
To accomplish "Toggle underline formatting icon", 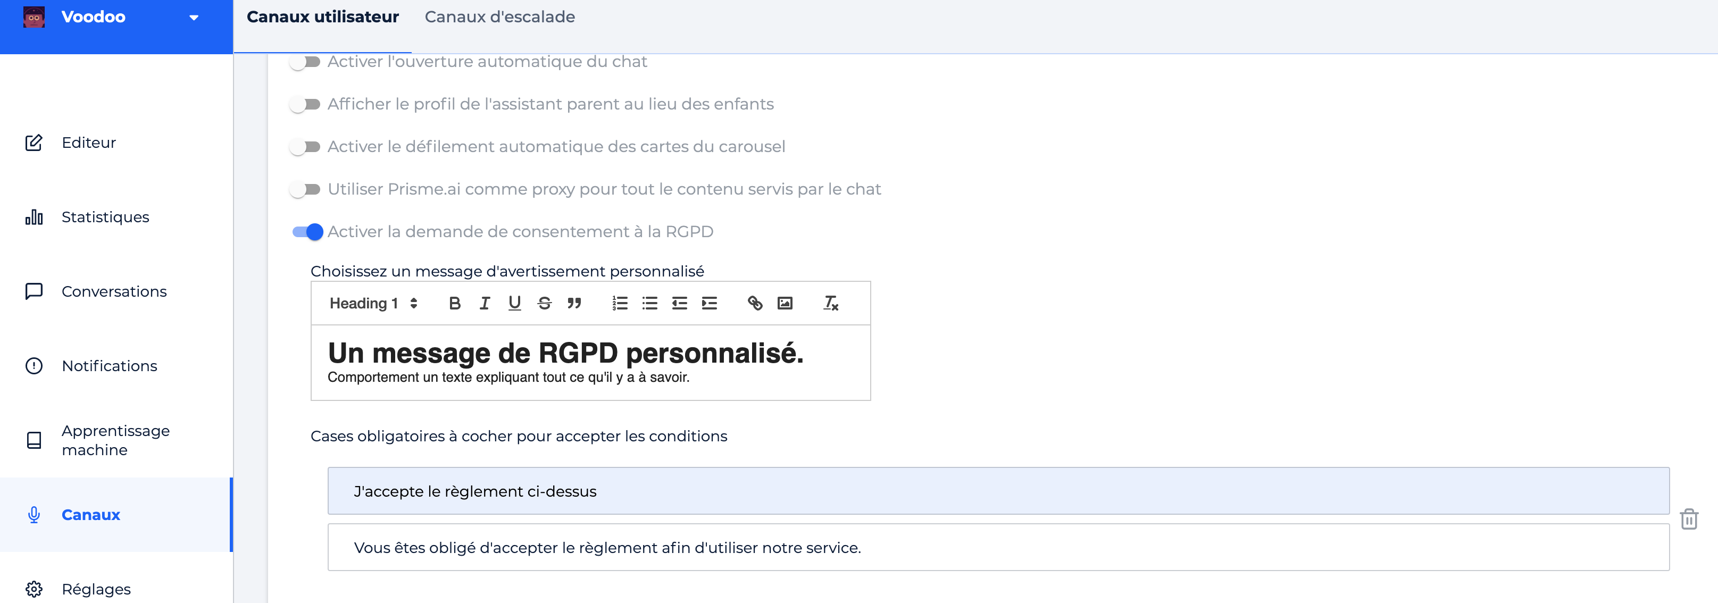I will coord(514,304).
